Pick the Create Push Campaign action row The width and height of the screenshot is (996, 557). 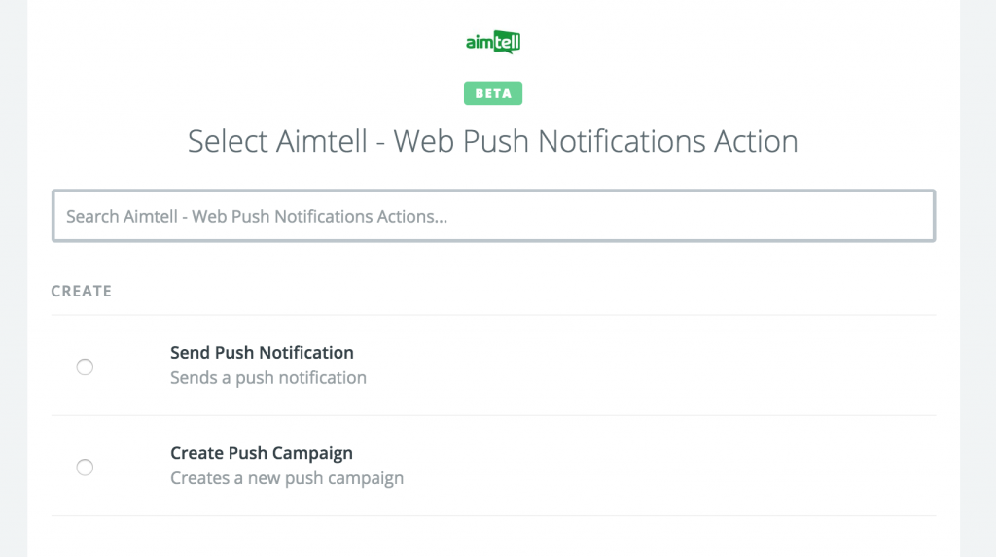(493, 467)
